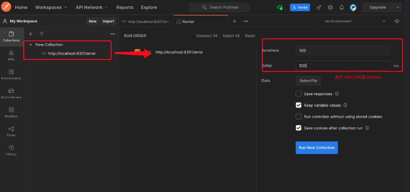
Task: Uncheck Save cookies after collection run
Action: 298,128
